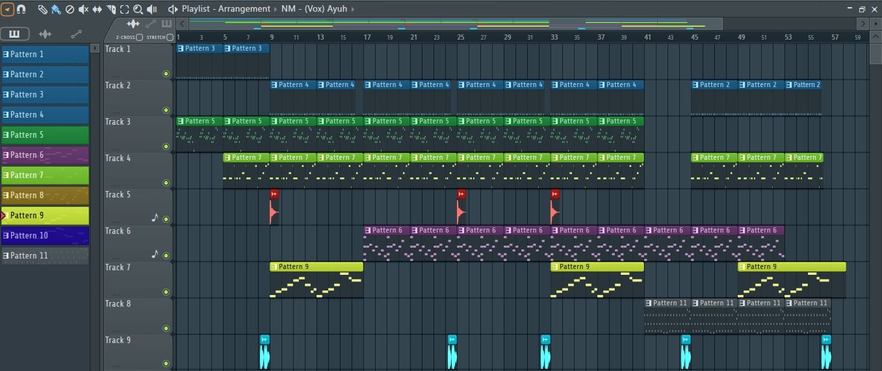Select the Mute tool
Screen dimensions: 882x371
click(83, 9)
